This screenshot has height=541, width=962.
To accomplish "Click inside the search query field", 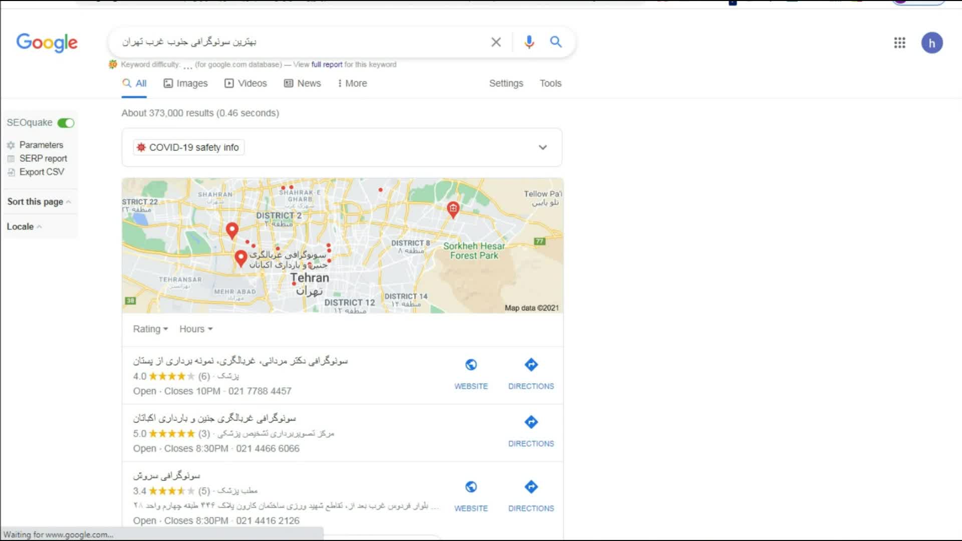I will click(301, 42).
